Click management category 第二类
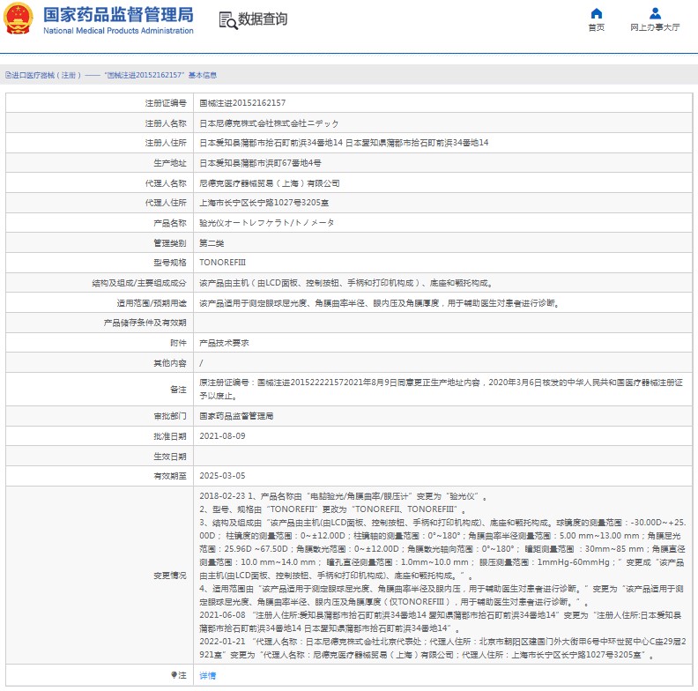Screen dimensions: 698x691 click(212, 243)
